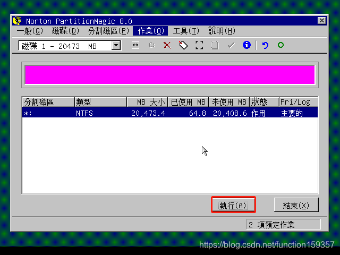Screen dimensions: 340x255
Task: Open the 磁碟 1 - 20473 MB dropdown
Action: 116,46
